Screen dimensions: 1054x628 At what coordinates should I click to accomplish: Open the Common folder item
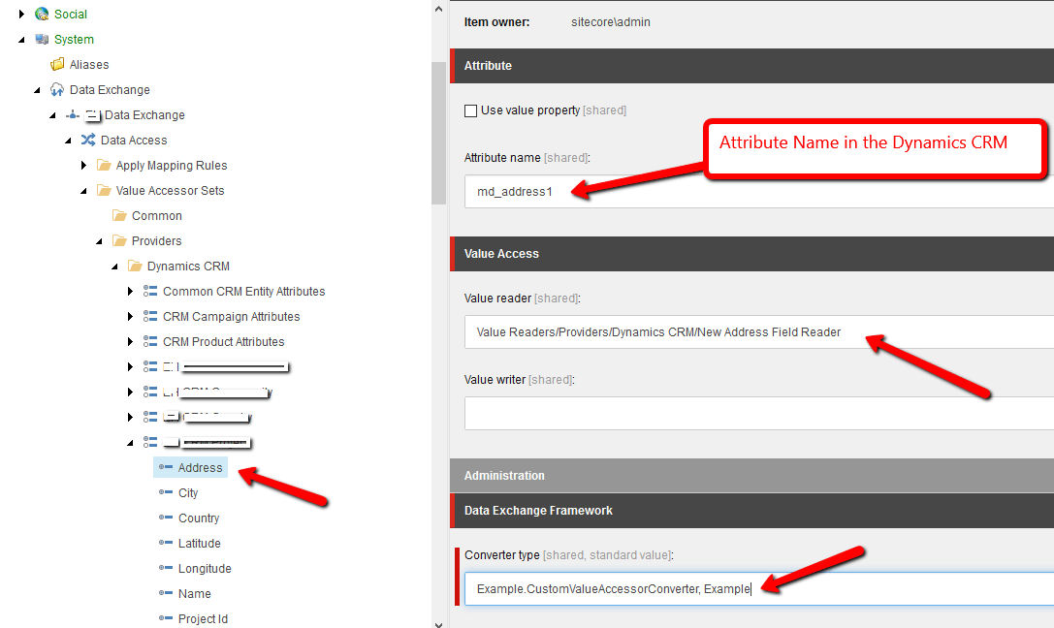157,215
